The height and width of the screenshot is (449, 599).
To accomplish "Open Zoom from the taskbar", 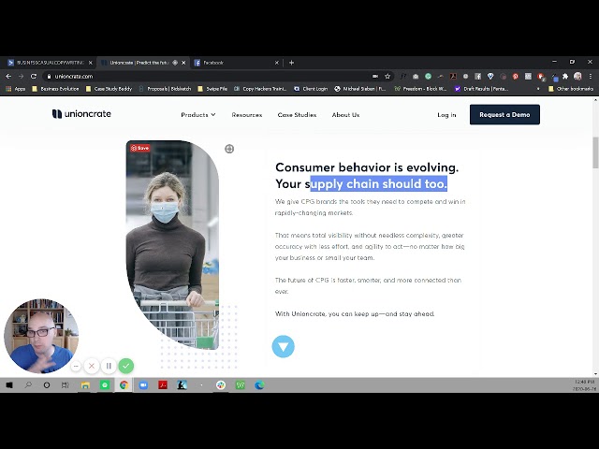I will tap(143, 384).
